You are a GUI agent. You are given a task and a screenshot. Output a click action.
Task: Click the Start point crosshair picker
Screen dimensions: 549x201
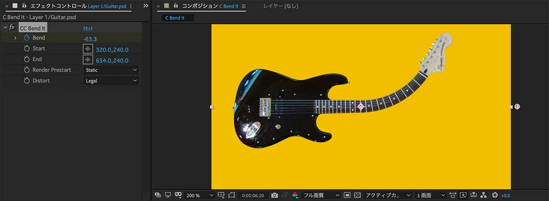87,49
